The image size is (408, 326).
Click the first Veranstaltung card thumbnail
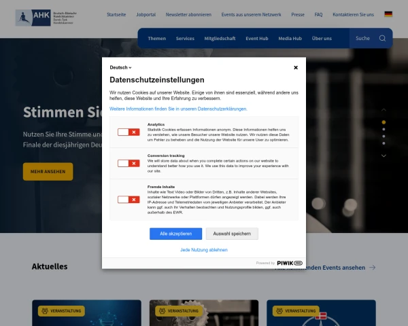(86, 313)
